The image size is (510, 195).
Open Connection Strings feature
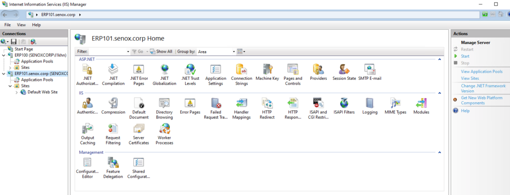coord(242,74)
